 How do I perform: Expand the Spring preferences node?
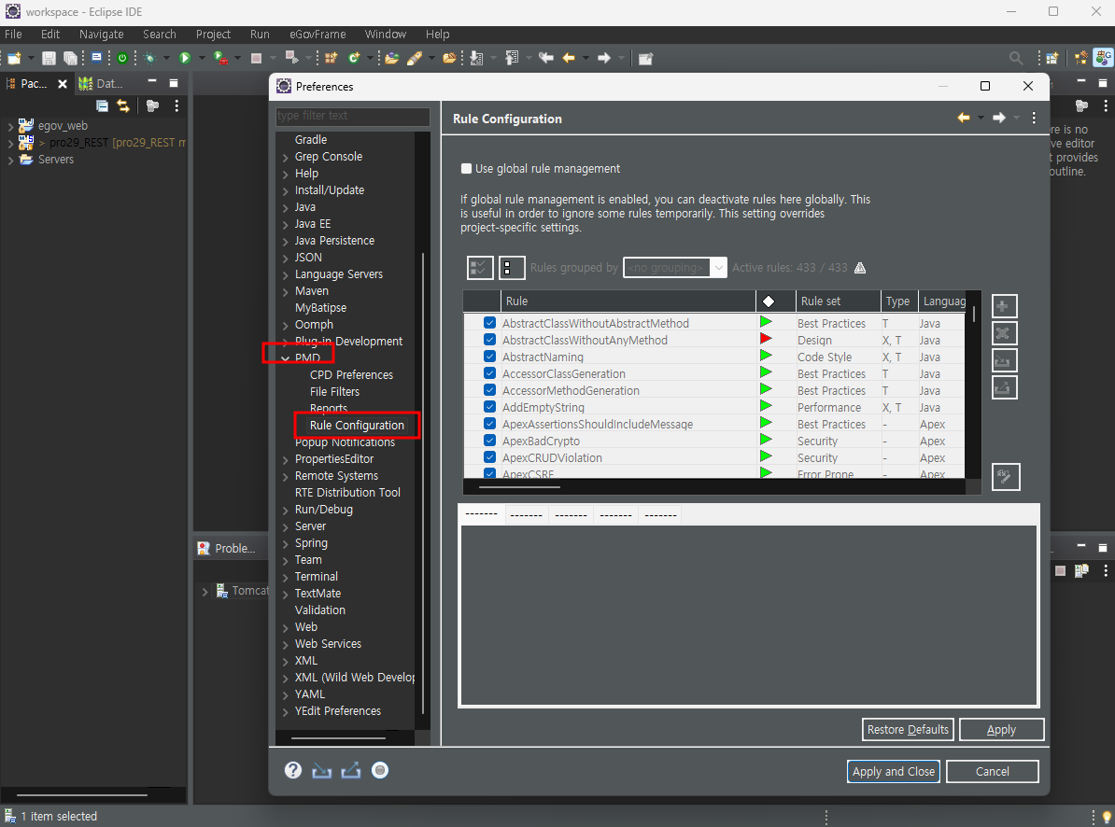point(286,543)
